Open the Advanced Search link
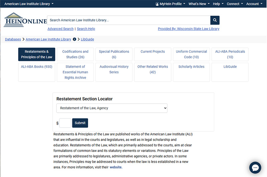 click(x=60, y=29)
